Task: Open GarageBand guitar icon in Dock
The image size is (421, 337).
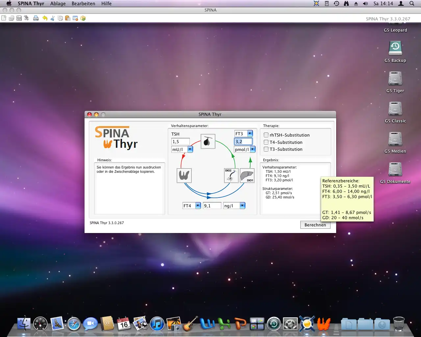Action: point(190,324)
